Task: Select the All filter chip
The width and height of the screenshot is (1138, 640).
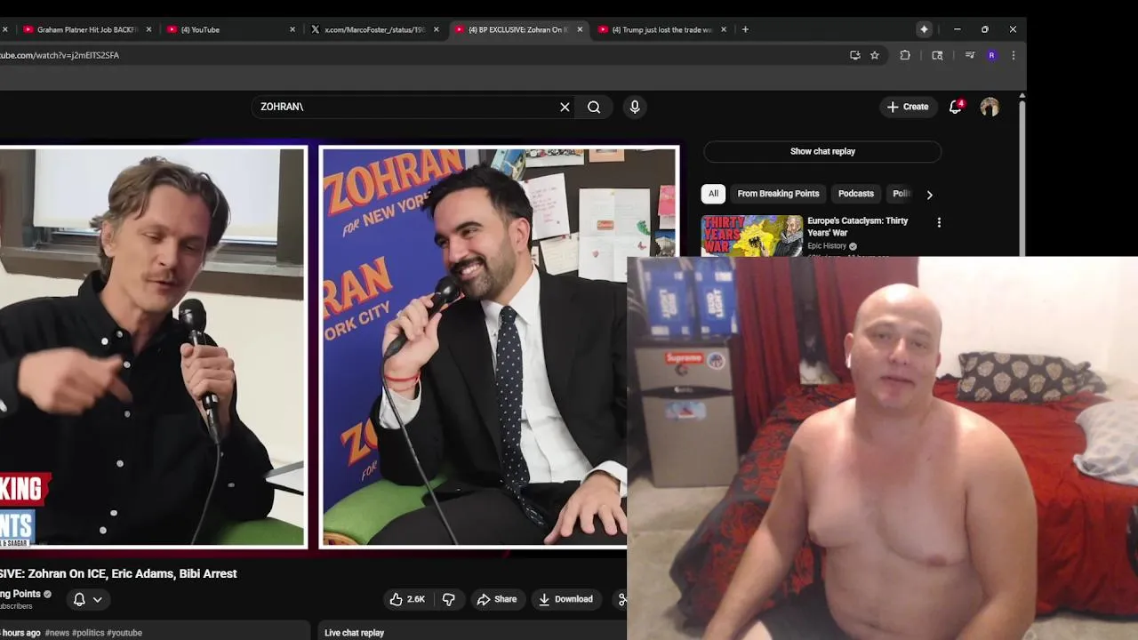Action: 713,194
